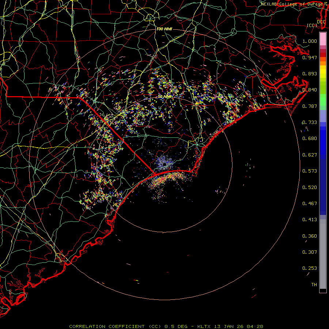Select the 0.627 scale value
Viewport: 329px width, 329px height.
pos(310,155)
